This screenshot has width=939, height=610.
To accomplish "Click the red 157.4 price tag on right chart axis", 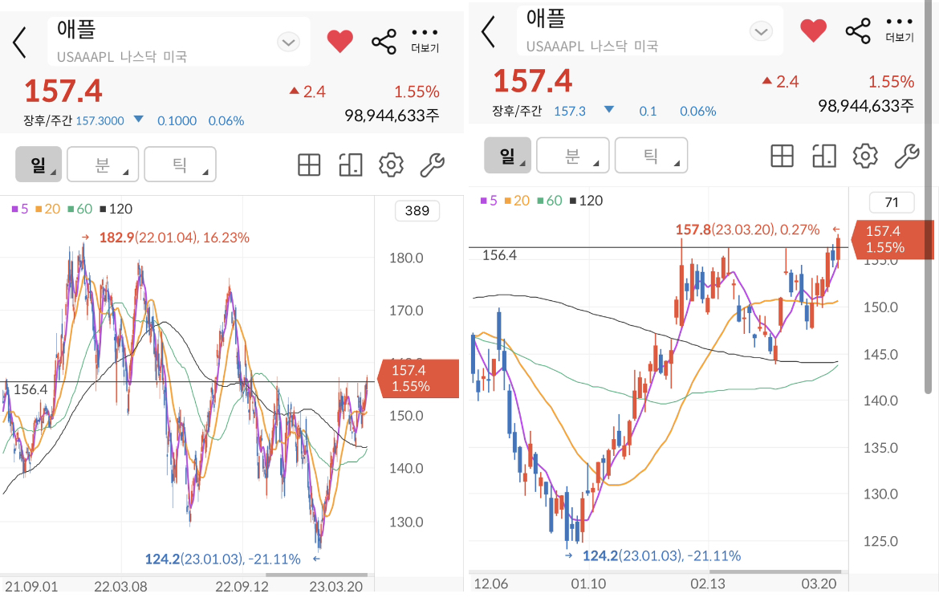I will point(892,239).
